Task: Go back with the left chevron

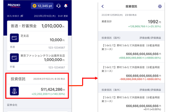Action: pyautogui.click(x=102, y=6)
